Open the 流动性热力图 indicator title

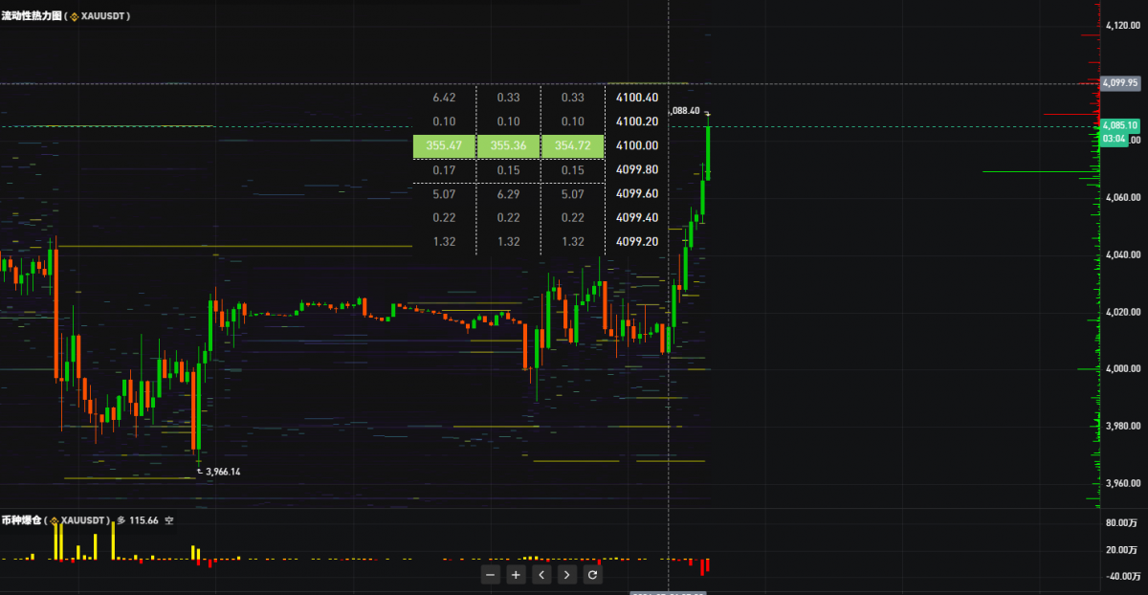coord(31,16)
